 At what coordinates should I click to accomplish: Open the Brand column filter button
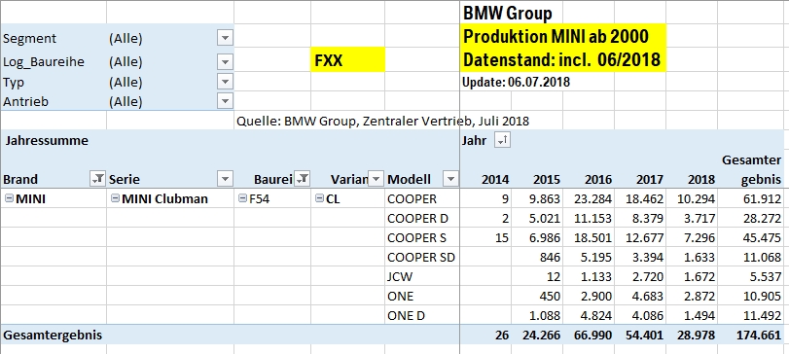[97, 179]
